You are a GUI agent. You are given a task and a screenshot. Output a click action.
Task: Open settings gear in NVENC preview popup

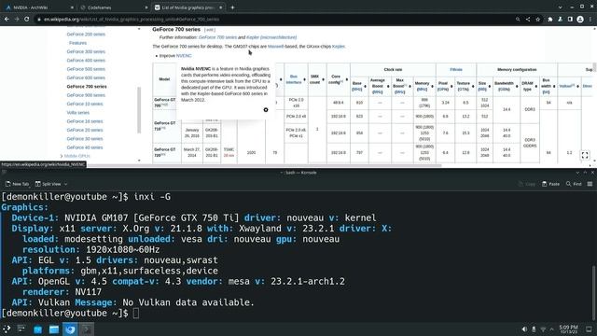[266, 110]
